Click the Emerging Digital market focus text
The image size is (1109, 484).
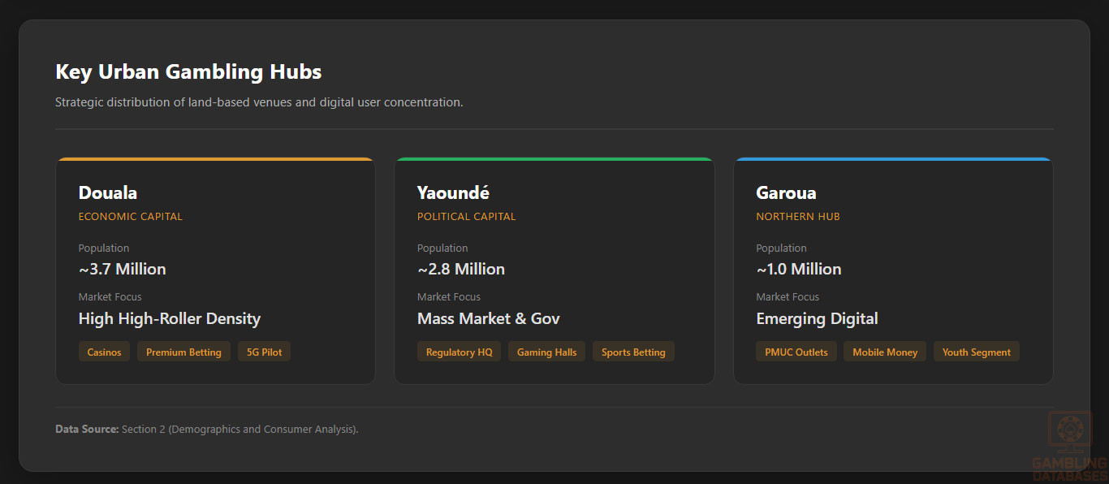817,318
